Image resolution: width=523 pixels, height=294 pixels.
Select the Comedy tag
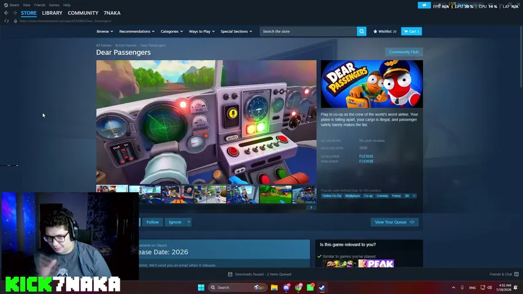point(382,196)
